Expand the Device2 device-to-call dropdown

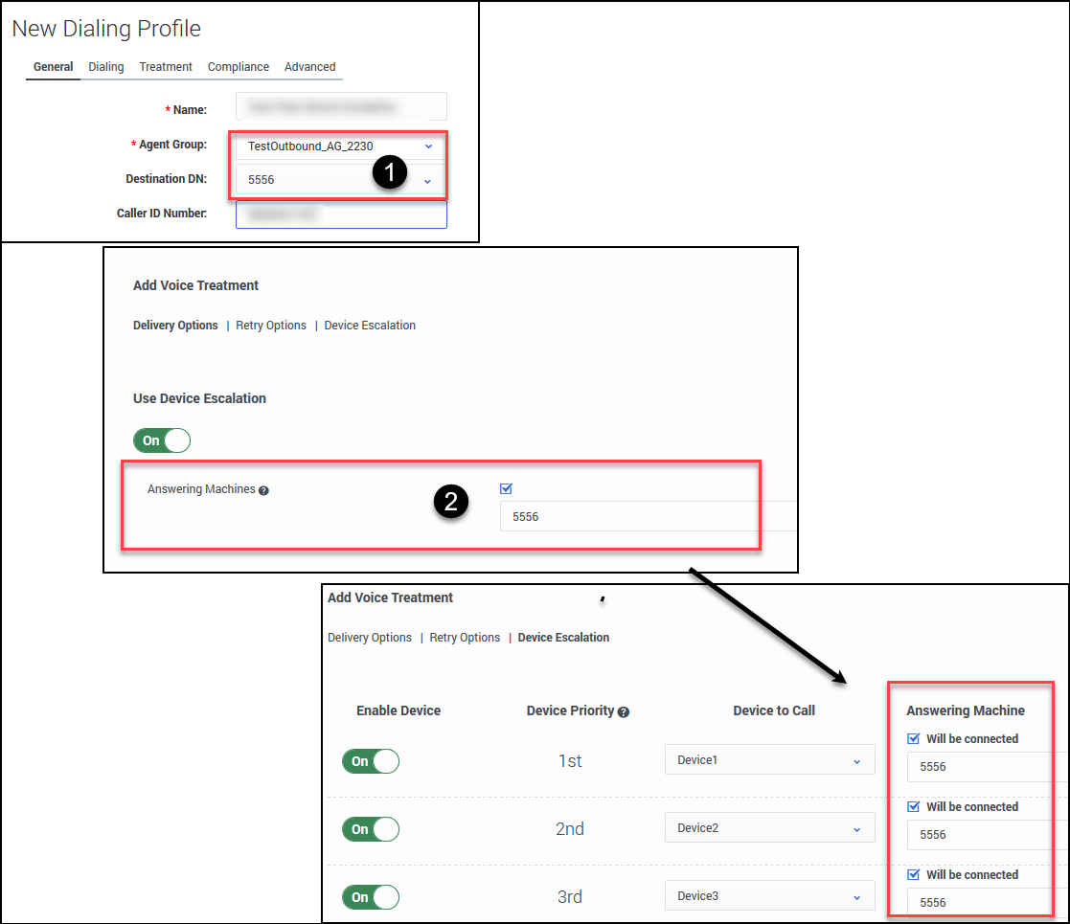[x=769, y=828]
